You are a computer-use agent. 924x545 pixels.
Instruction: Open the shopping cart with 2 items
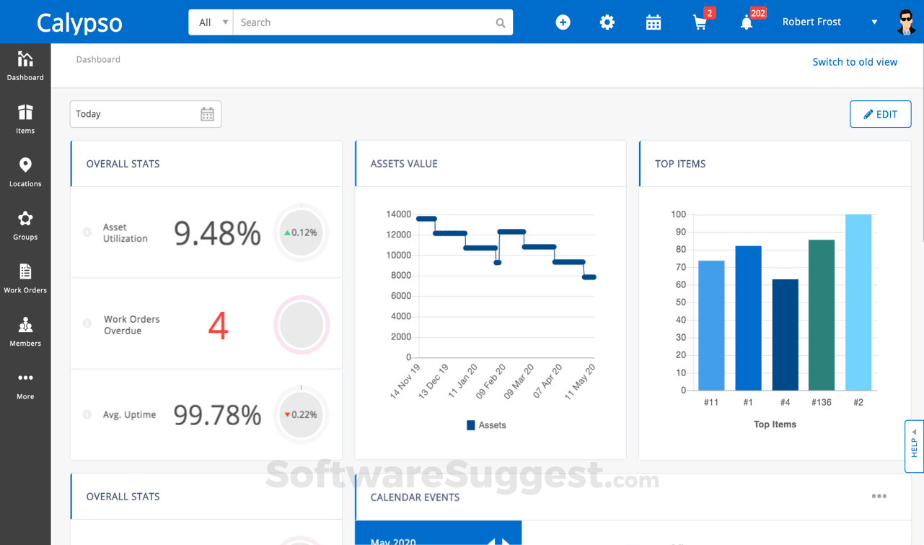(x=700, y=22)
